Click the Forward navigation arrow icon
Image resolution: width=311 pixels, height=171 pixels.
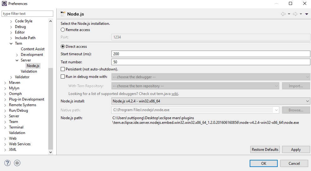(x=295, y=14)
